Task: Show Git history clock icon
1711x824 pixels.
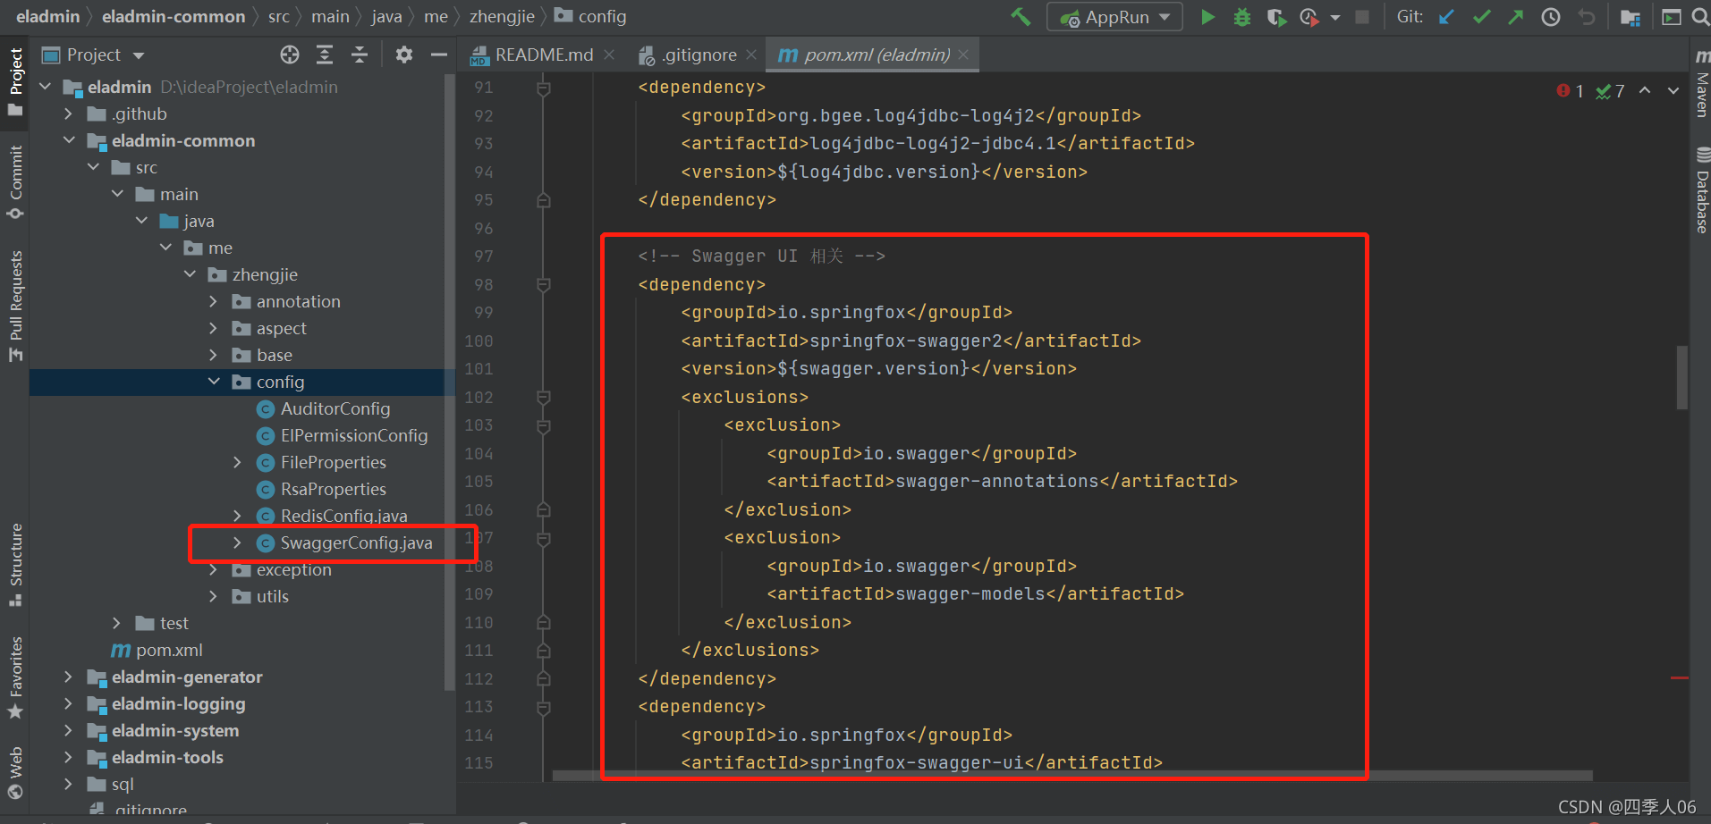Action: point(1551,17)
